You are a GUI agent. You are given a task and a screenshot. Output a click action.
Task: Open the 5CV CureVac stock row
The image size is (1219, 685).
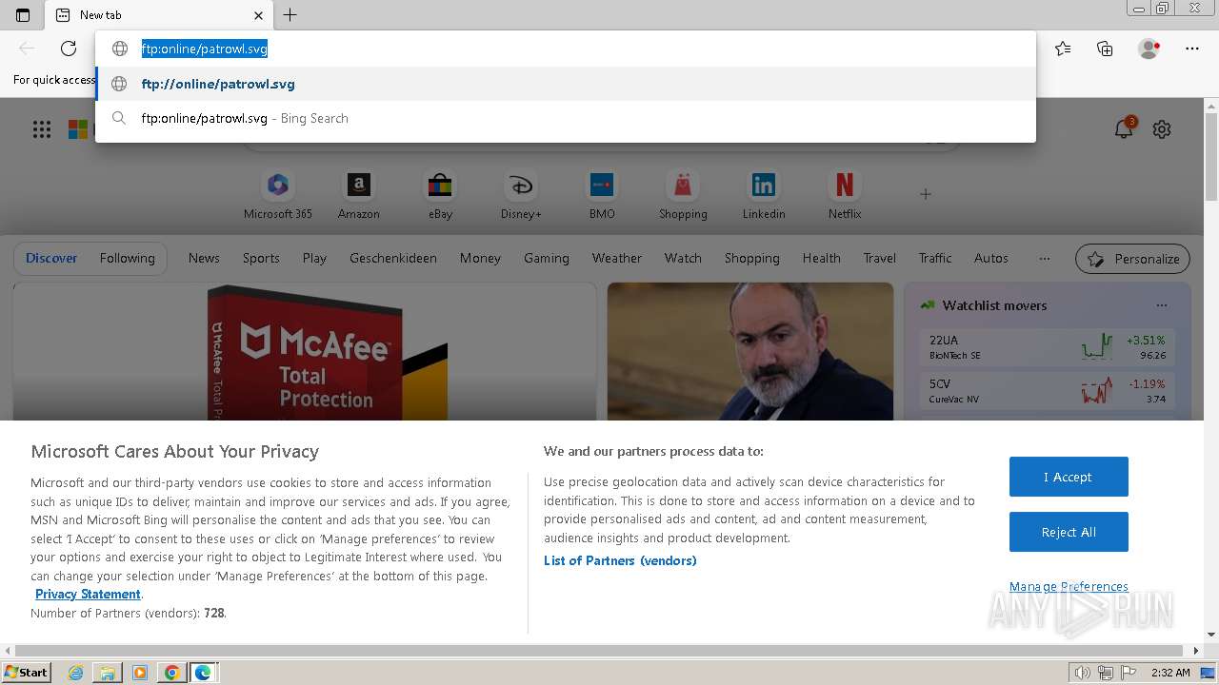1048,391
